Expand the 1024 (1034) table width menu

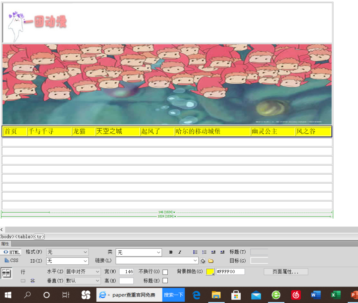point(167,216)
